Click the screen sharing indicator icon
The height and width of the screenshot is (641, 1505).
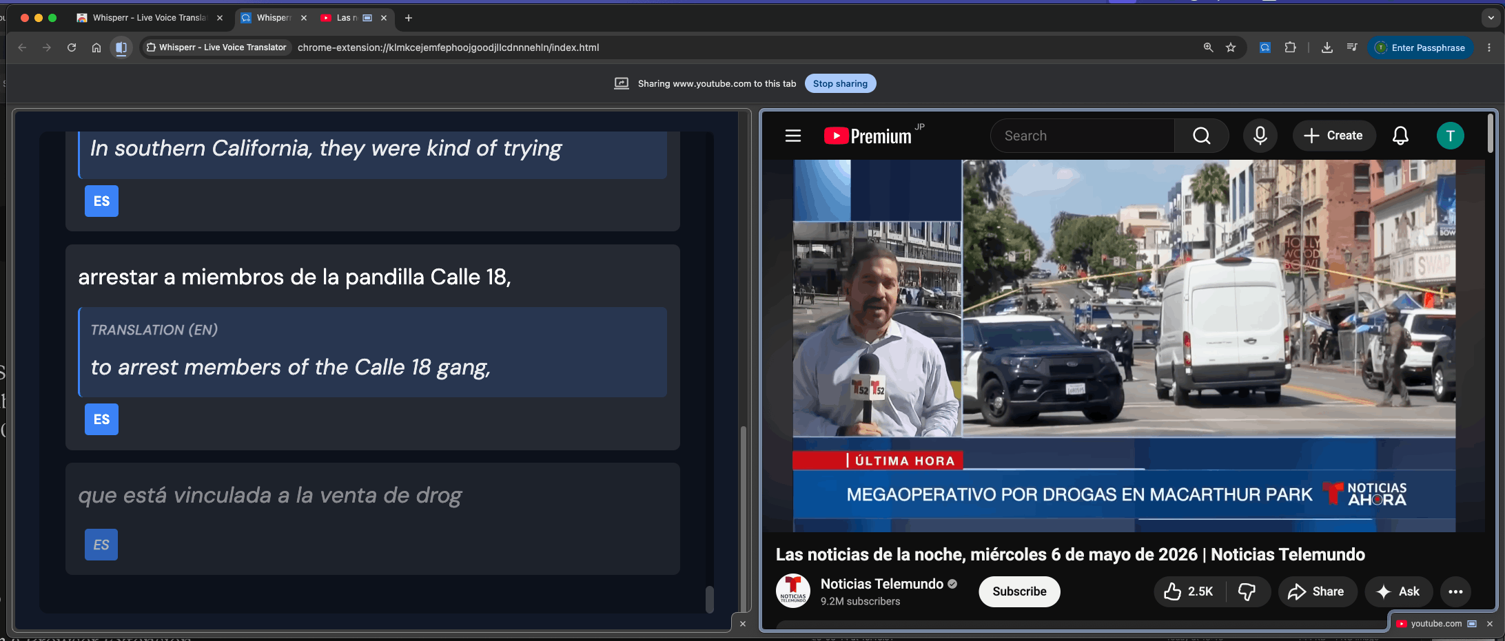coord(622,83)
